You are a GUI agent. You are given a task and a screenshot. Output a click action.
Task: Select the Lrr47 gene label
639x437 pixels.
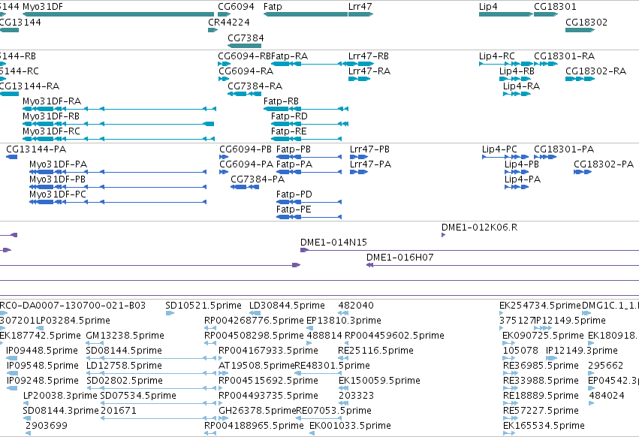click(360, 7)
